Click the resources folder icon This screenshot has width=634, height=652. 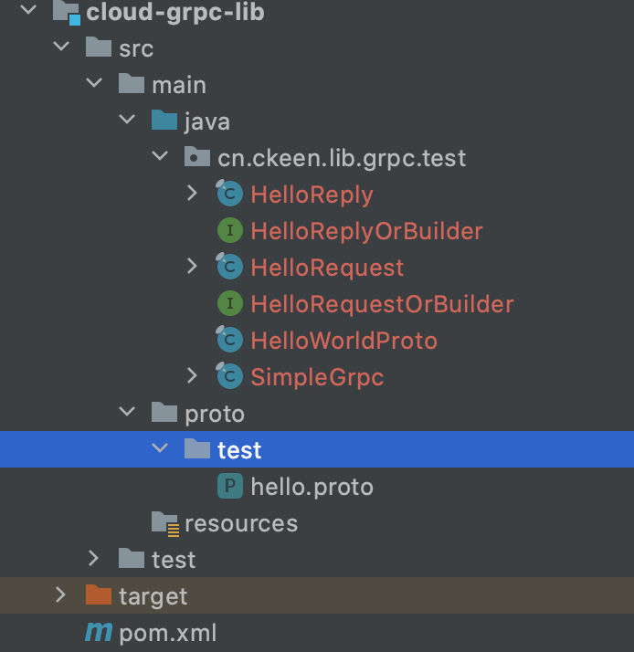tap(165, 524)
